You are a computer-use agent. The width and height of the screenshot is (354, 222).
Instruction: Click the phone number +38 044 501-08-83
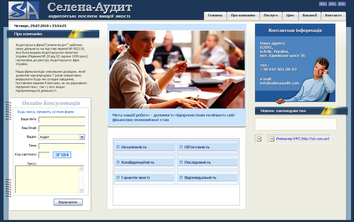(278, 70)
